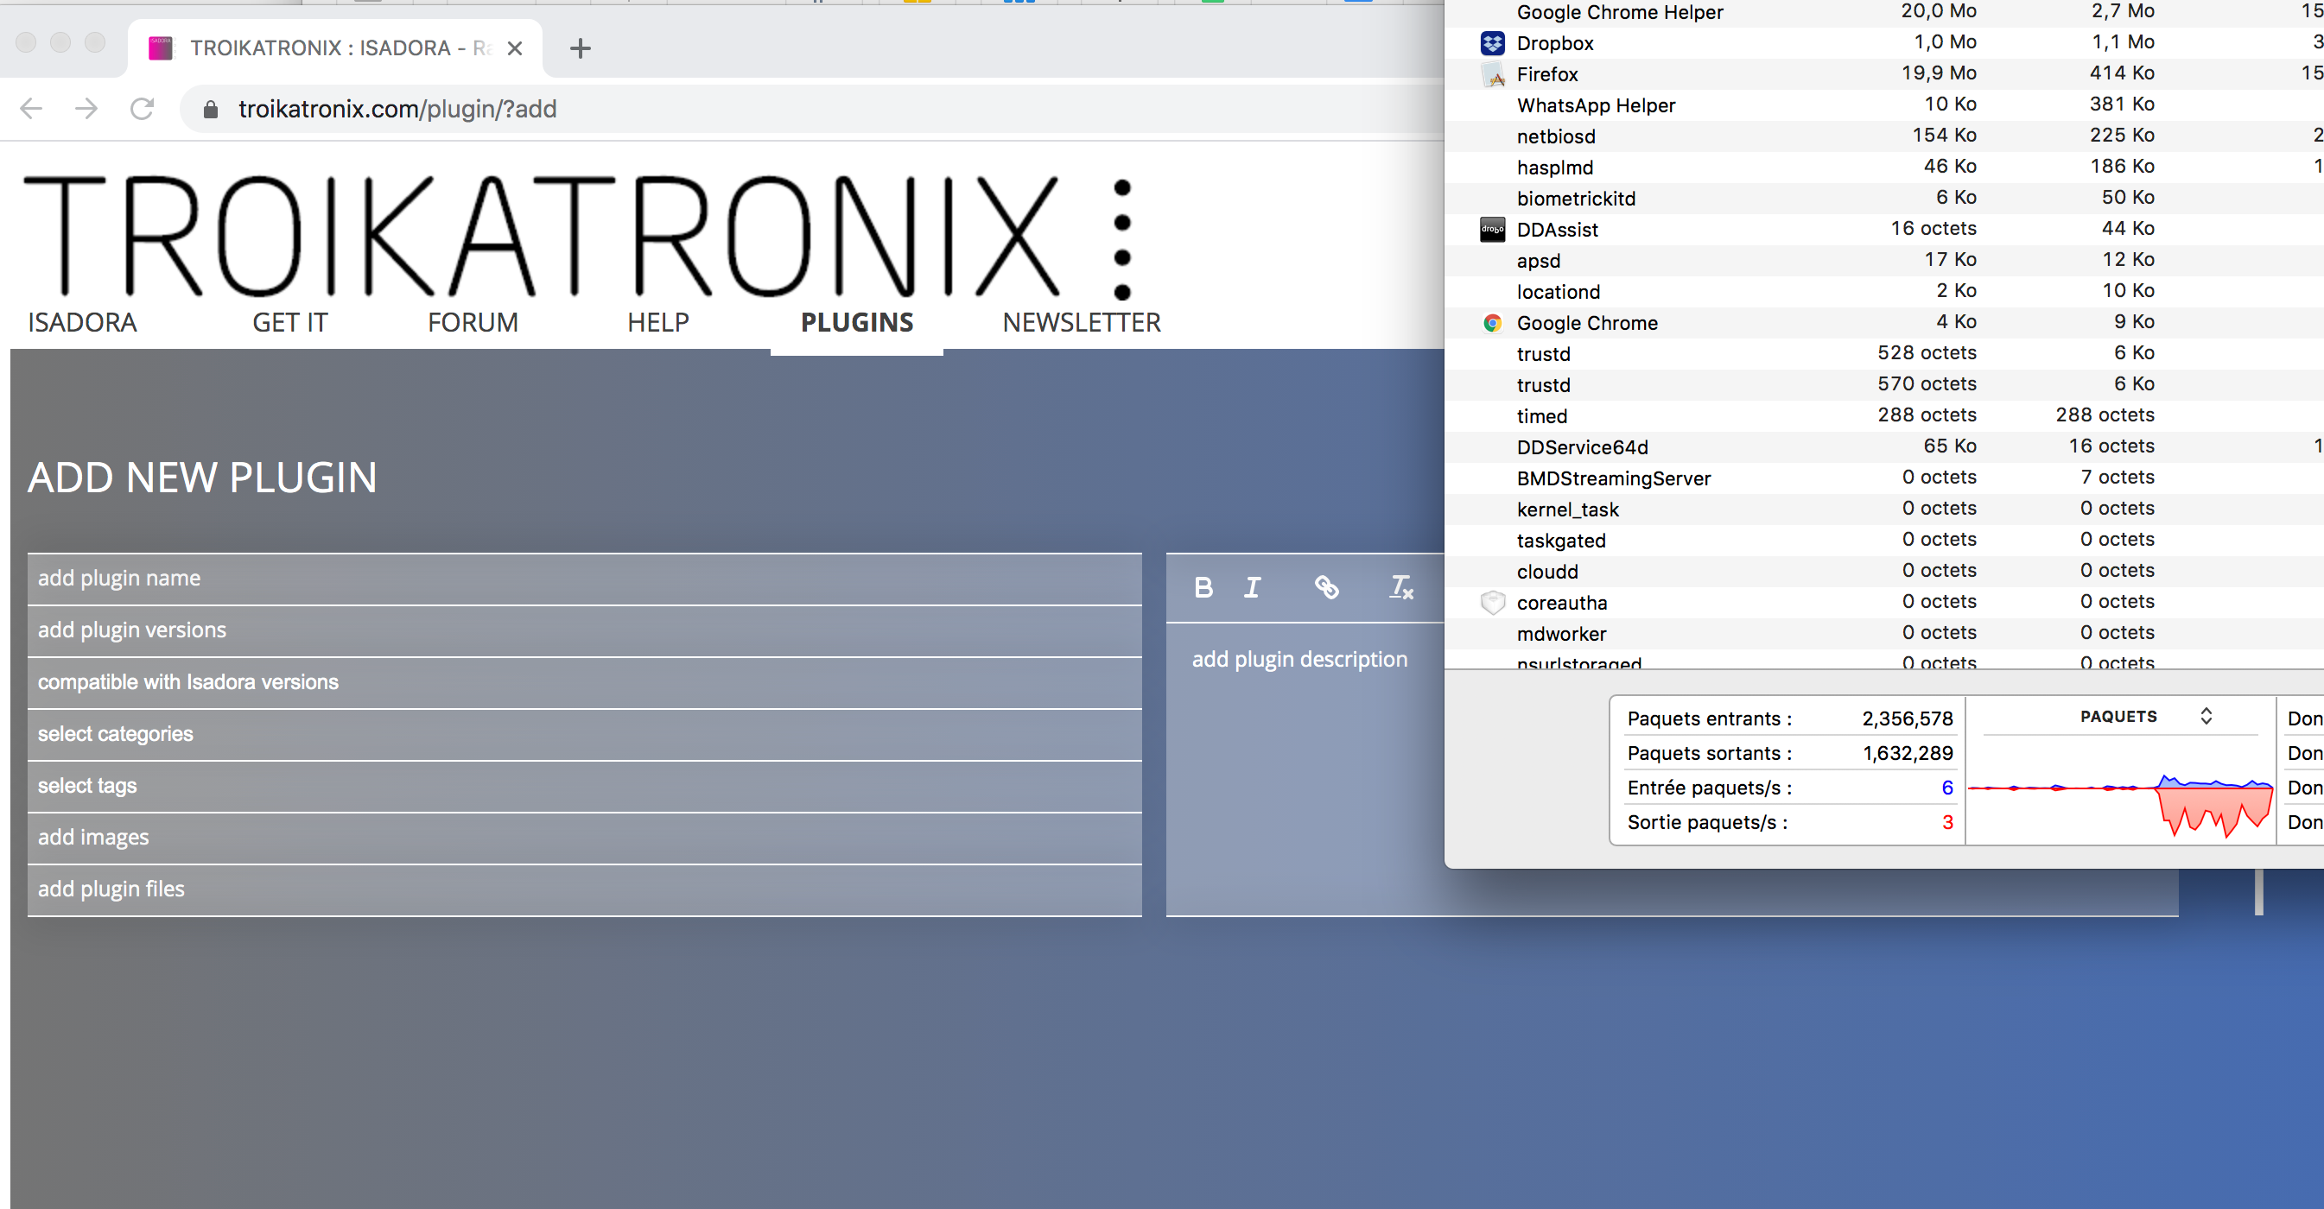Select the timed process row
2324x1209 pixels.
[1883, 416]
